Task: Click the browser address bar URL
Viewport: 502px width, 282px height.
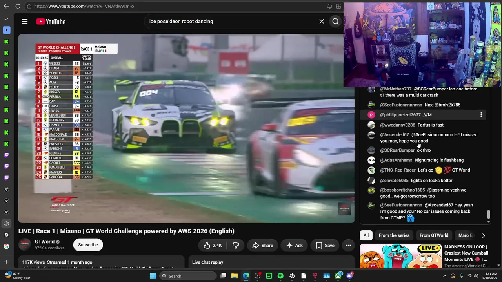Action: point(84,6)
